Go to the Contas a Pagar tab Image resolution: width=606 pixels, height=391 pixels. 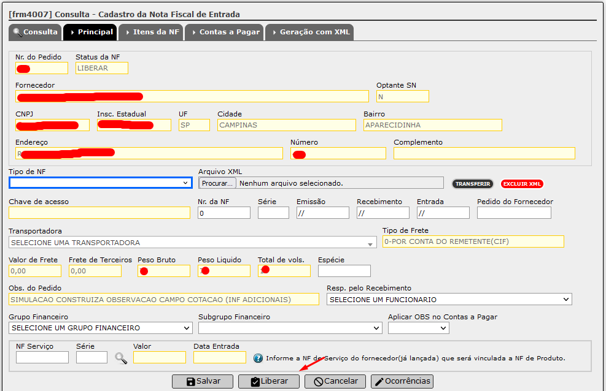coord(224,32)
